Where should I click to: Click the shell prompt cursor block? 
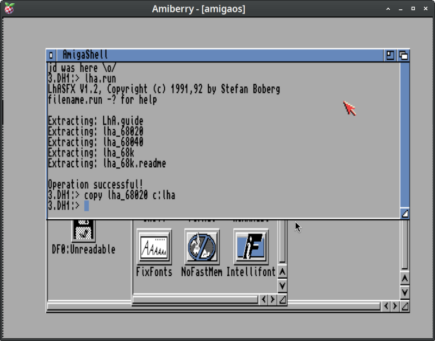(86, 206)
